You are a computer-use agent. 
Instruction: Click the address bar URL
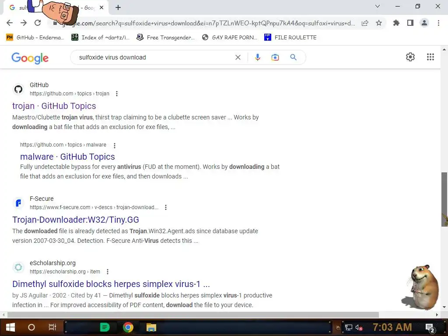[208, 23]
